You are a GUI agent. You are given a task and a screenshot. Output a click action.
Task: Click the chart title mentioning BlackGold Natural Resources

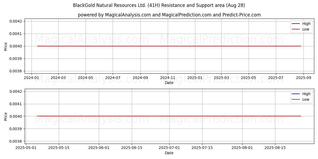point(159,5)
